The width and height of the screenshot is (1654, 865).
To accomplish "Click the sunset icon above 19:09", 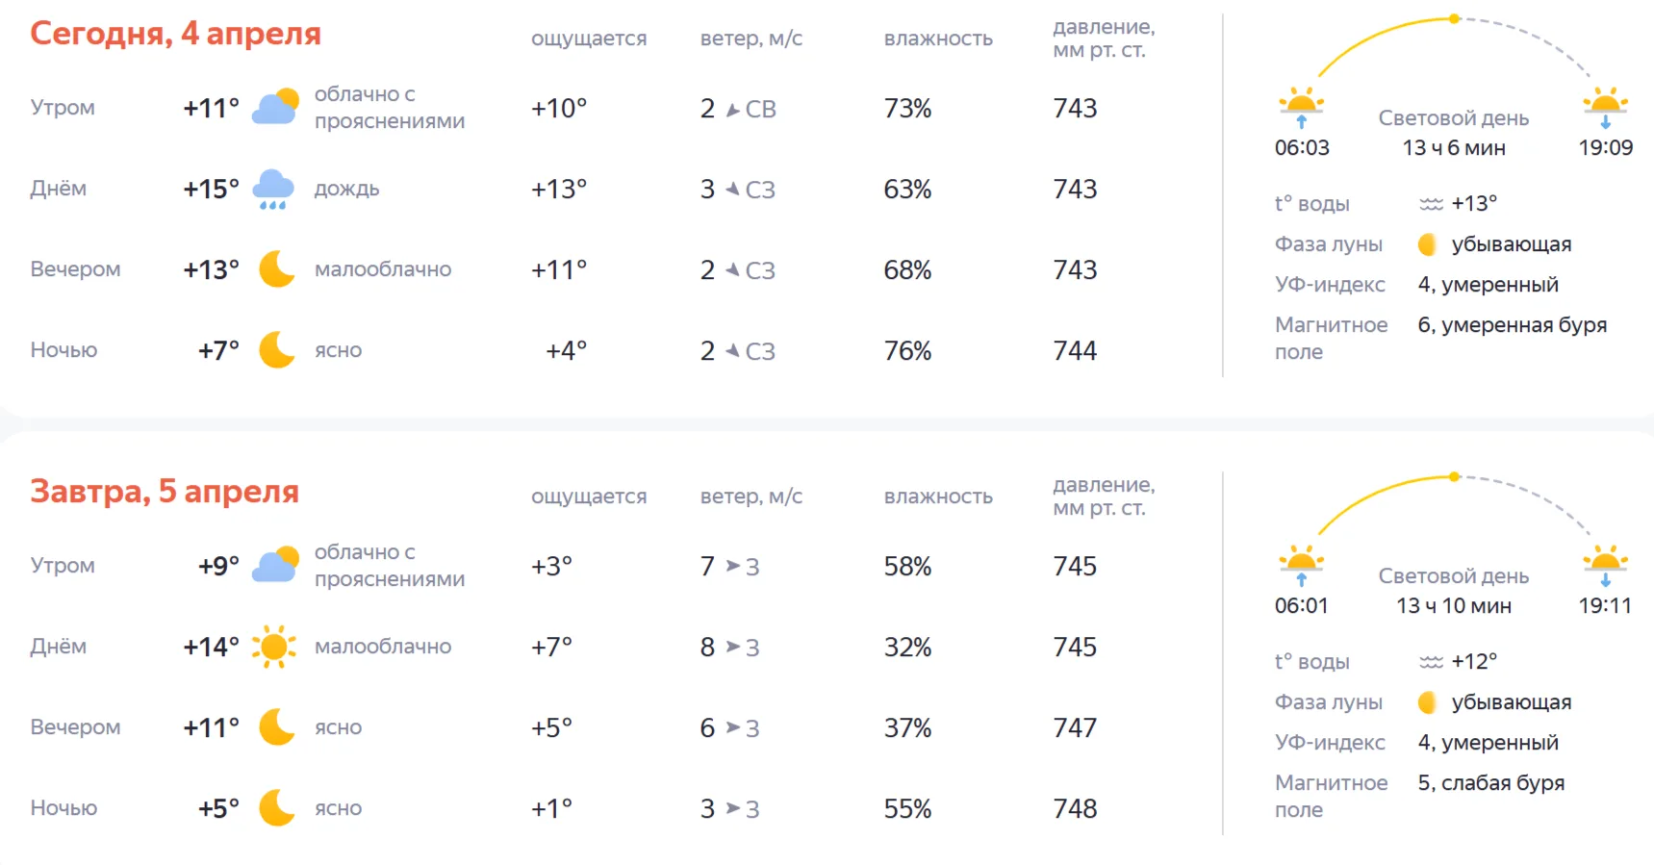I will click(1605, 105).
